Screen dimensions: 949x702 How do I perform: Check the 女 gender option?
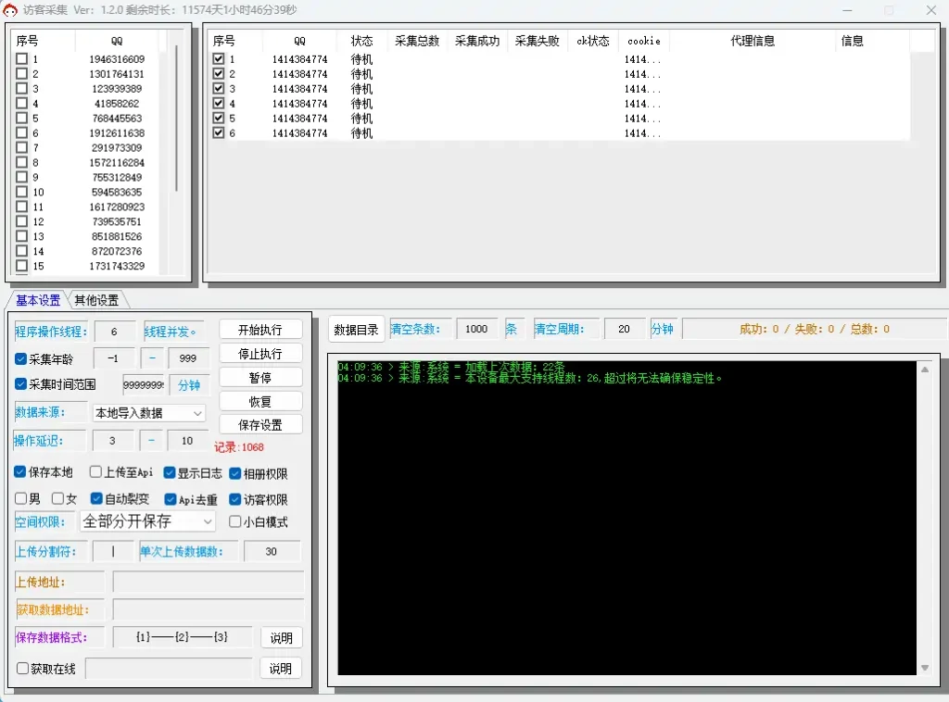point(57,498)
